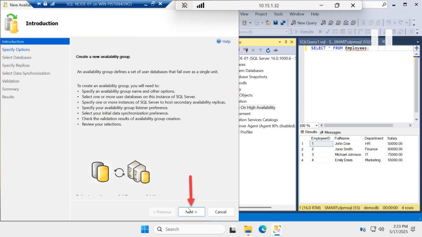Switch to the Results tab
The image size is (422, 237).
(309, 132)
